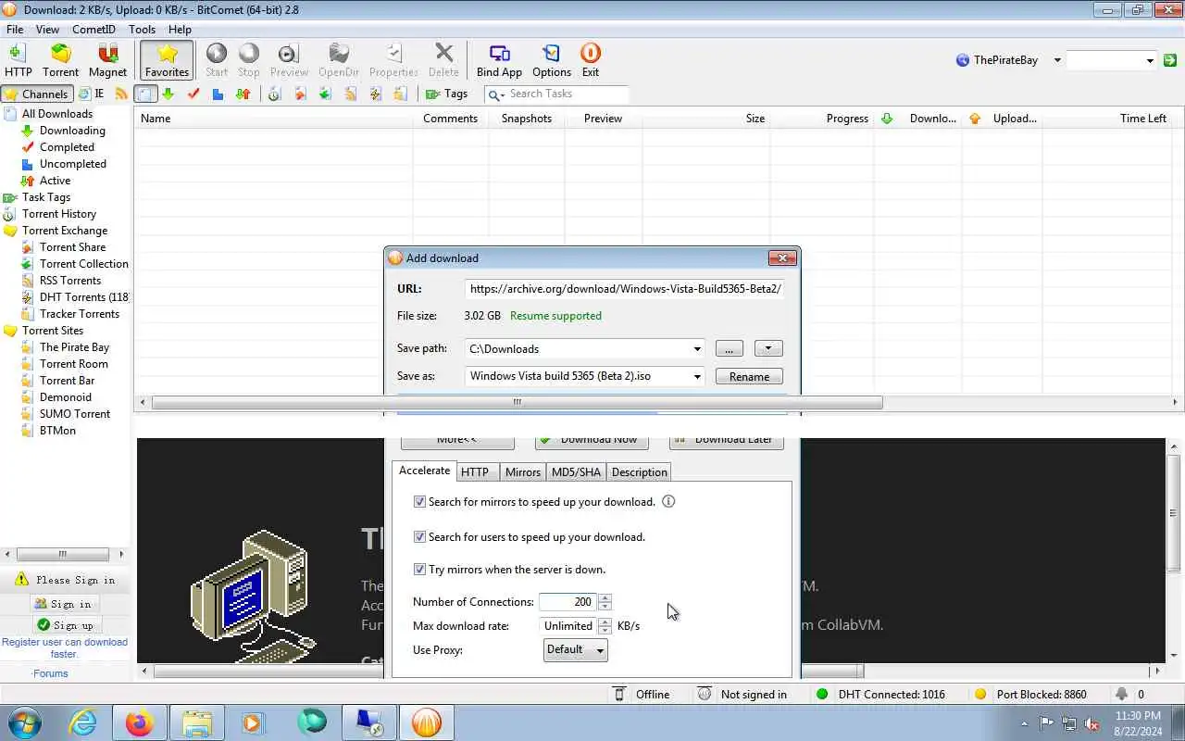Click the DHT Connected green status icon
Screen dimensions: 1185x741
[x=822, y=694]
